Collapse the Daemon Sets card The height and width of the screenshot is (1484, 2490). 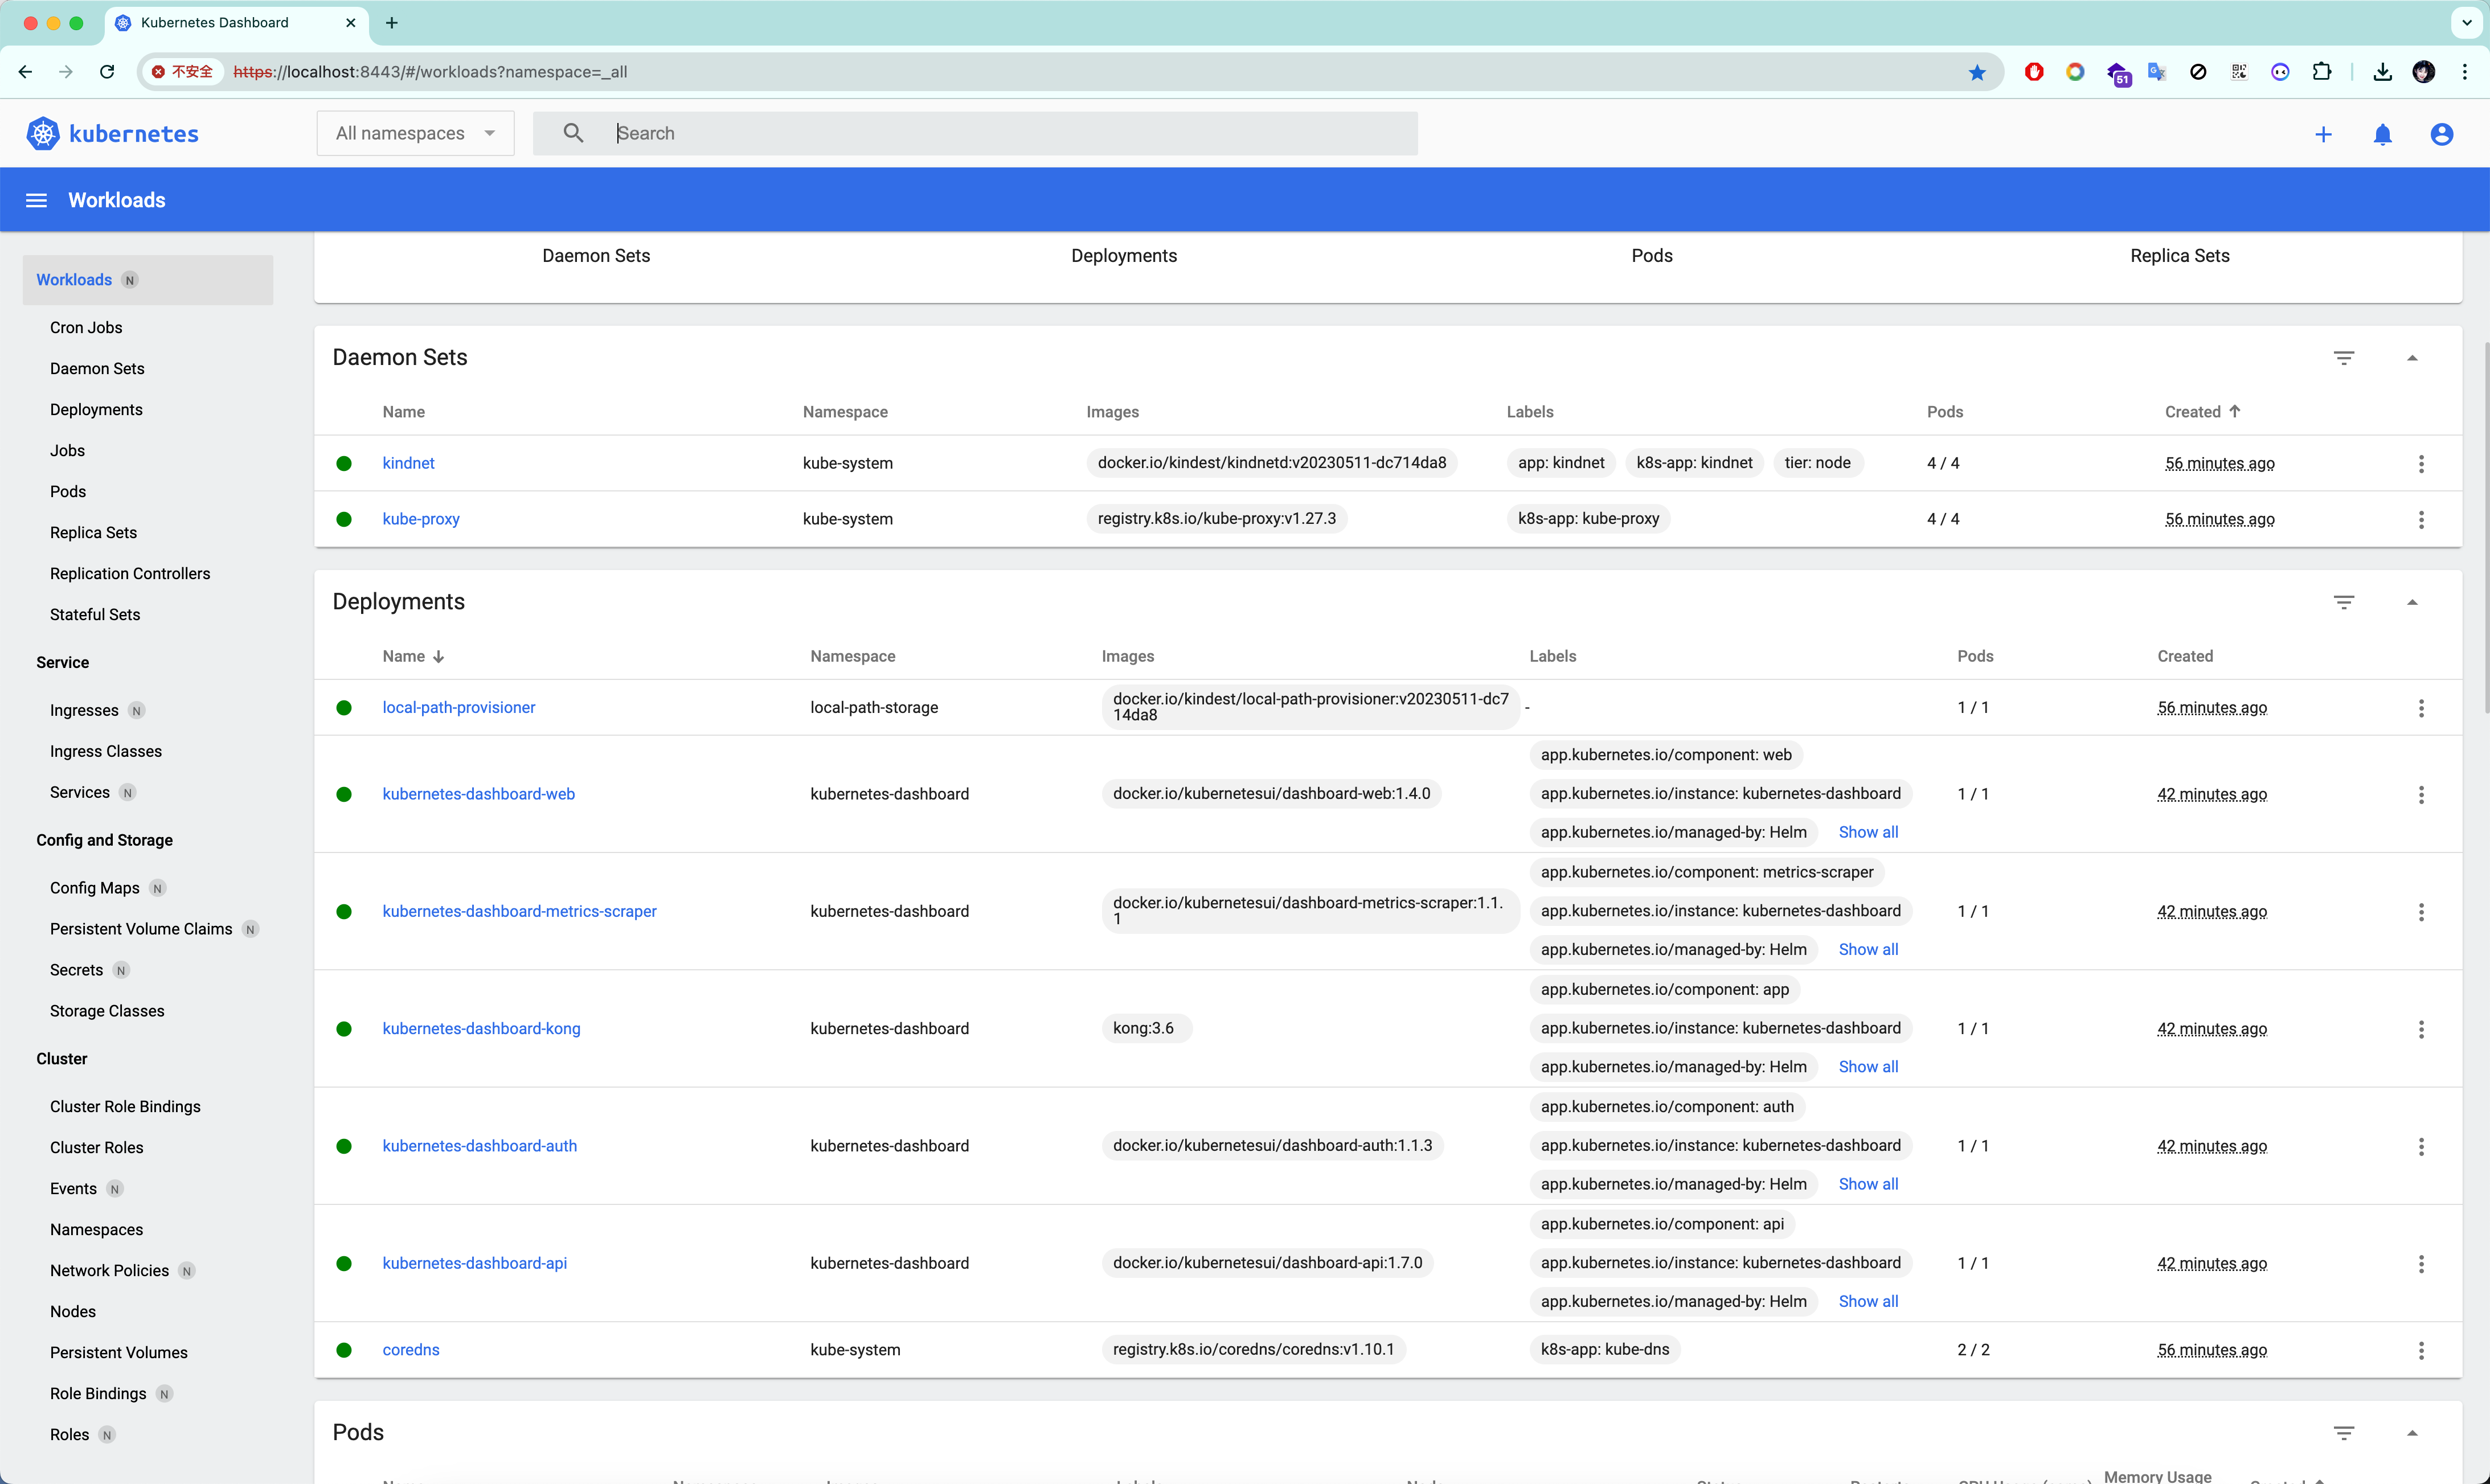click(2412, 358)
